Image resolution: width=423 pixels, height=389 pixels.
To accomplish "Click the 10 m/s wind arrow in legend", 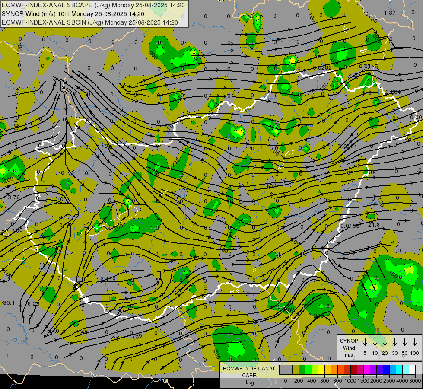I will coord(375,342).
